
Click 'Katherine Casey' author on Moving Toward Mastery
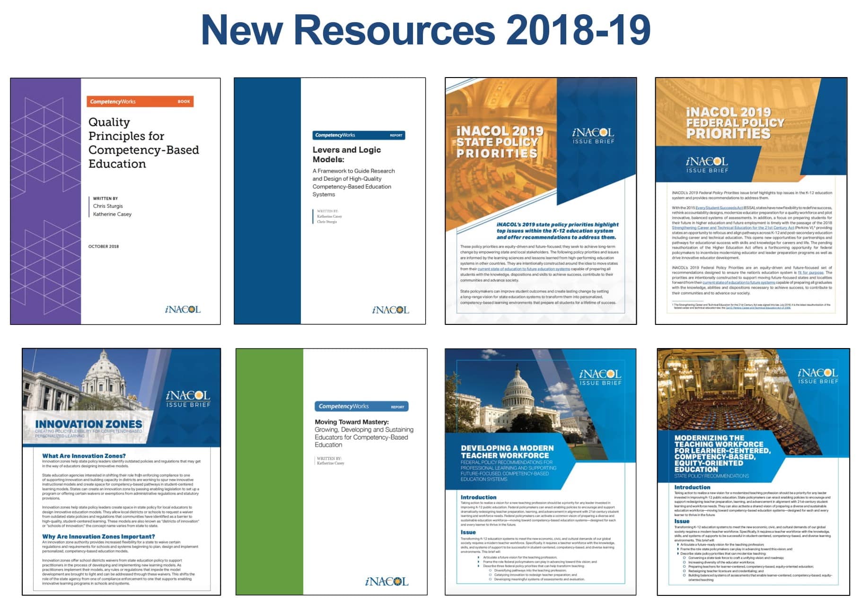(x=331, y=463)
